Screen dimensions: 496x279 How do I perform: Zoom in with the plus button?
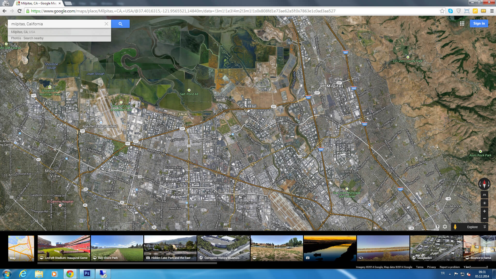[484, 211]
